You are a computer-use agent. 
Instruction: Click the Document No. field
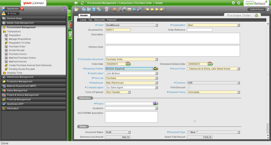pos(118,30)
